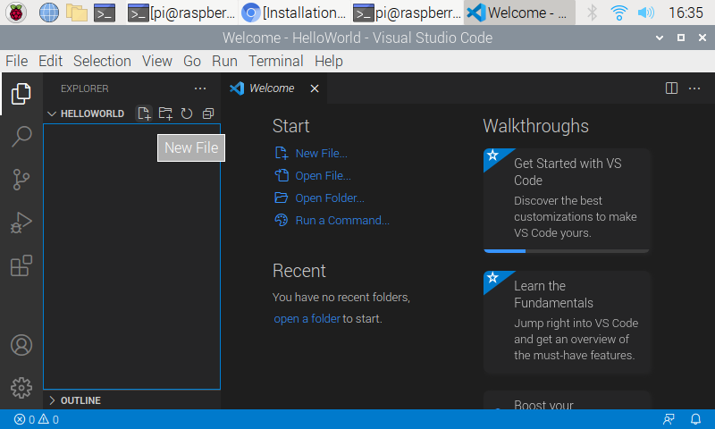Open the Run menu

coord(224,61)
